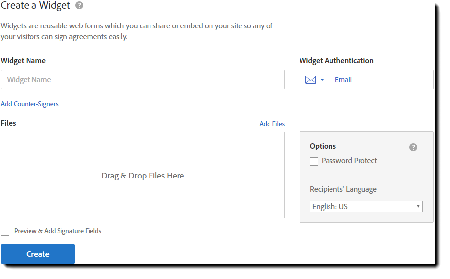Select the Email authentication text
The width and height of the screenshot is (450, 279).
click(x=343, y=80)
